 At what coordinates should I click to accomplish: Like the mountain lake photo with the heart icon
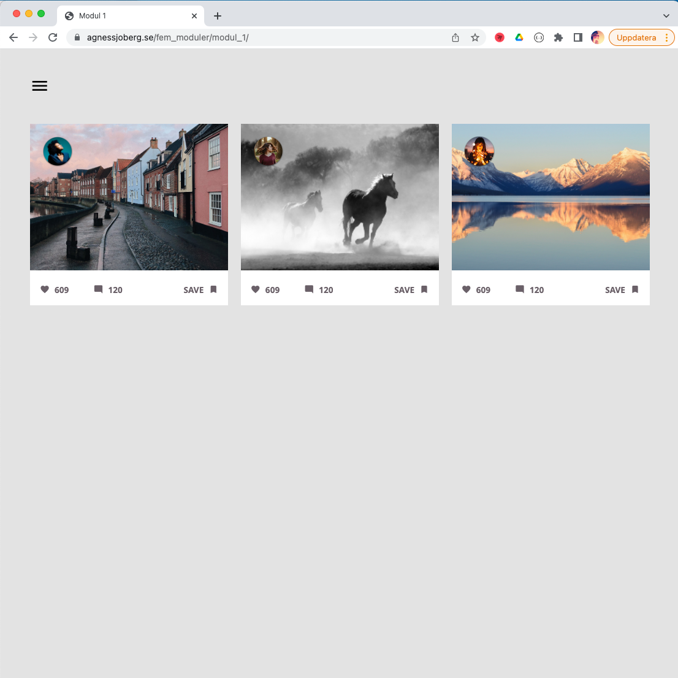click(x=466, y=289)
